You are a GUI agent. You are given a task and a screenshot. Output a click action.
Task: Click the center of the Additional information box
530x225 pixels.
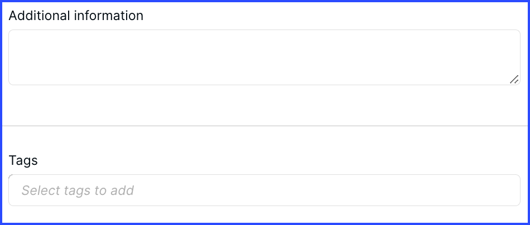(264, 57)
